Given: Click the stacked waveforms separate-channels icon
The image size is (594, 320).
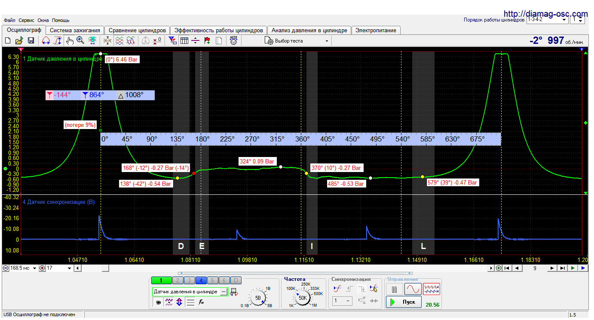Looking at the screenshot, I should coord(119,40).
